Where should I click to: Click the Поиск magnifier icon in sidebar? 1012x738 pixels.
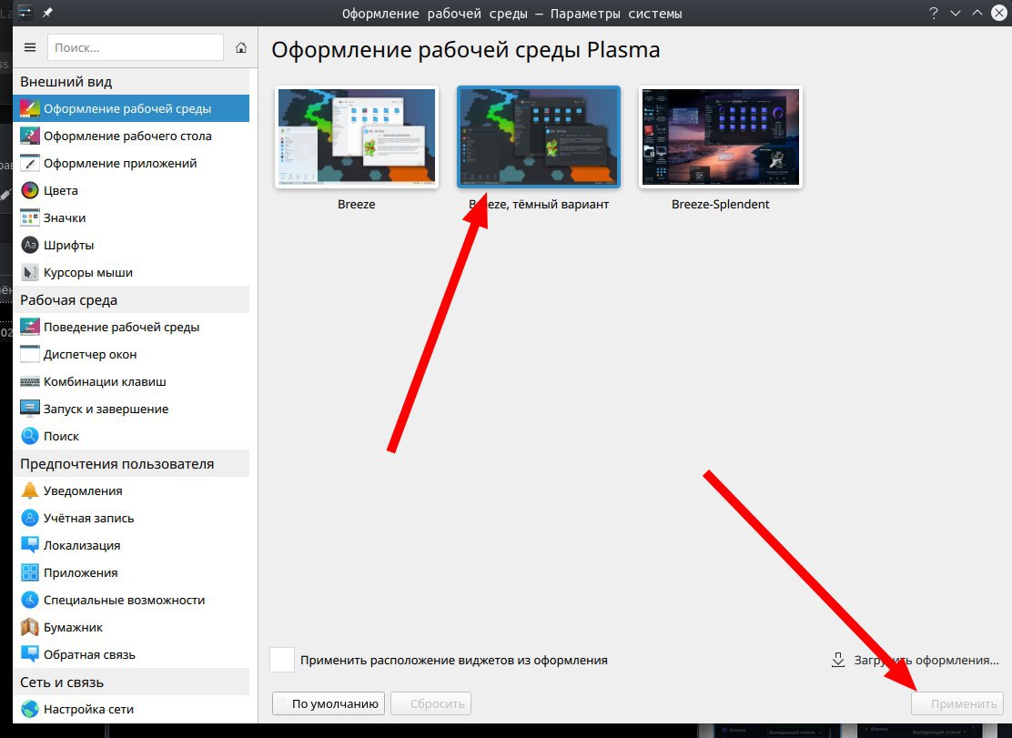click(x=30, y=436)
